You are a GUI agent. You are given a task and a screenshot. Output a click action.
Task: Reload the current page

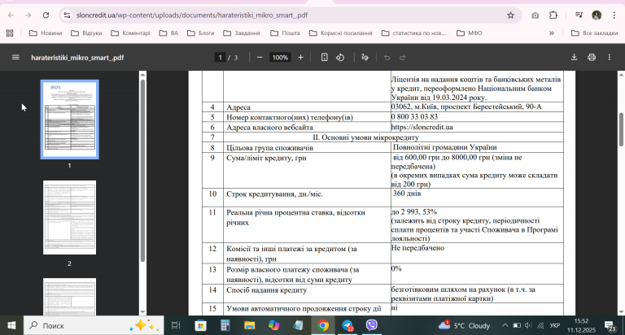click(x=46, y=15)
